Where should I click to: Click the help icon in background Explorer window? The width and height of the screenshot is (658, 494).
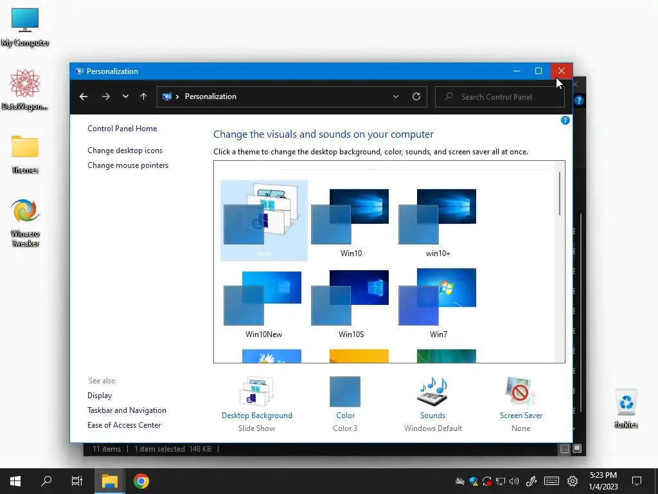pyautogui.click(x=579, y=100)
